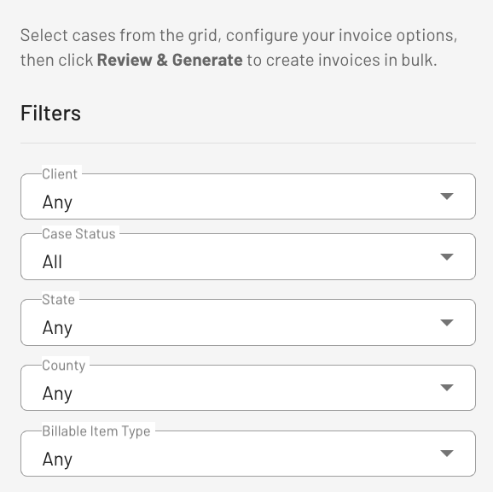
Task: Expand the State filter combo box
Action: (247, 322)
